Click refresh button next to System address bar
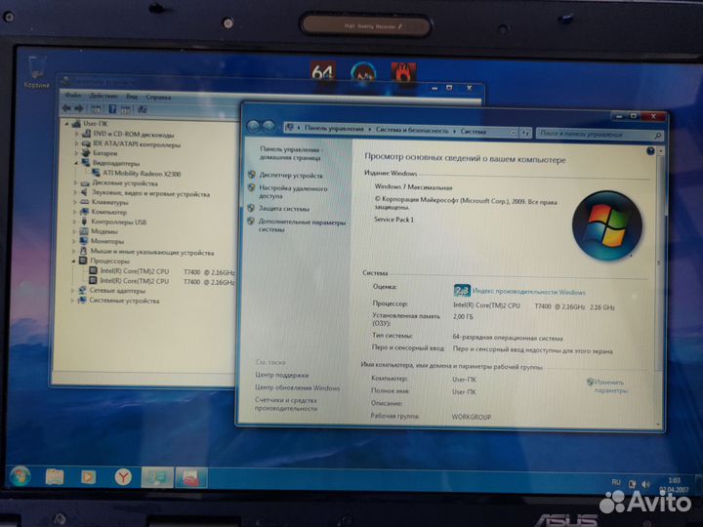This screenshot has width=703, height=527. tap(525, 132)
